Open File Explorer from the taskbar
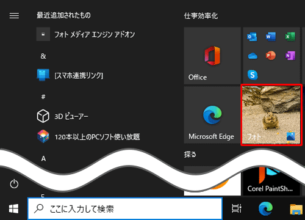The height and width of the screenshot is (220, 305). (296, 209)
